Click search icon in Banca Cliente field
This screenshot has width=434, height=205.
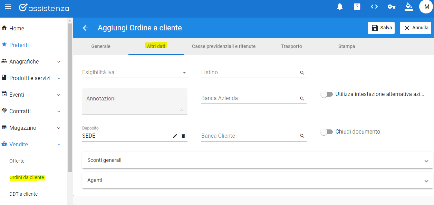tap(302, 136)
